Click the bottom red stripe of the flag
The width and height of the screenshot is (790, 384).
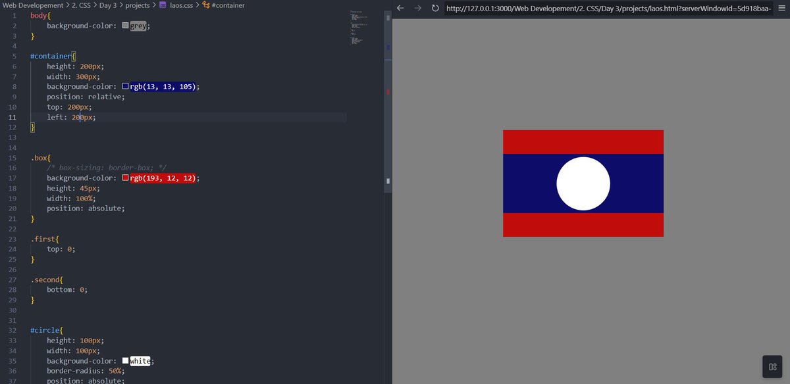coord(583,225)
